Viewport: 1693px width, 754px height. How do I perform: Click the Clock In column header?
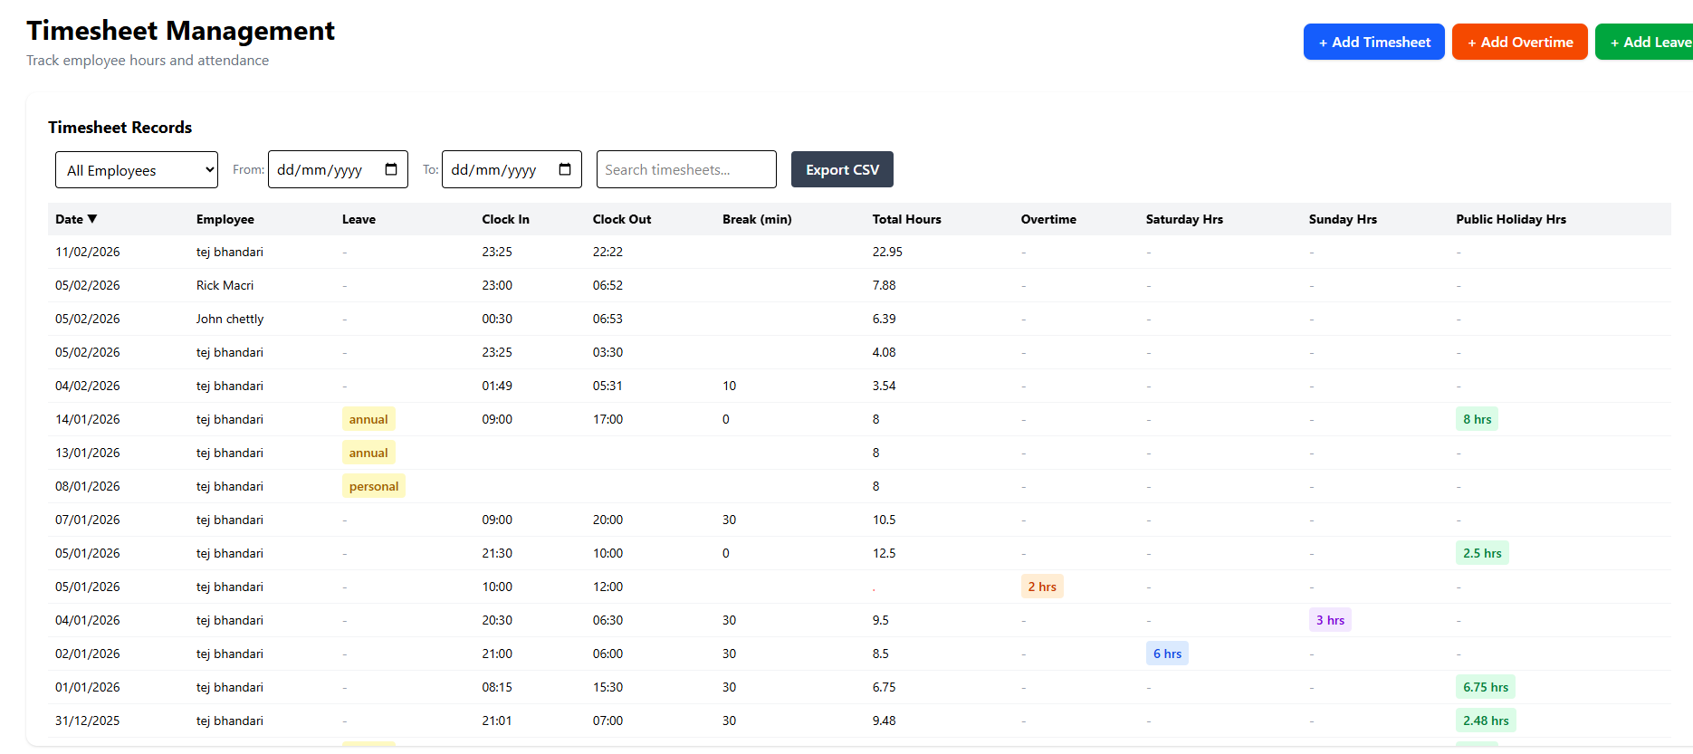click(x=505, y=219)
